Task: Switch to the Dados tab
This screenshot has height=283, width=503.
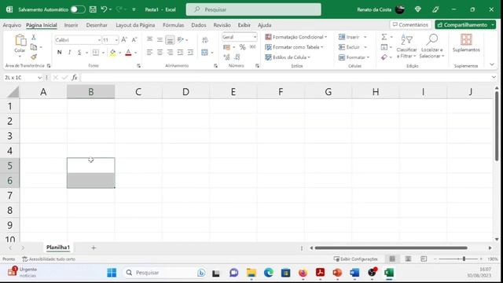Action: pos(199,25)
